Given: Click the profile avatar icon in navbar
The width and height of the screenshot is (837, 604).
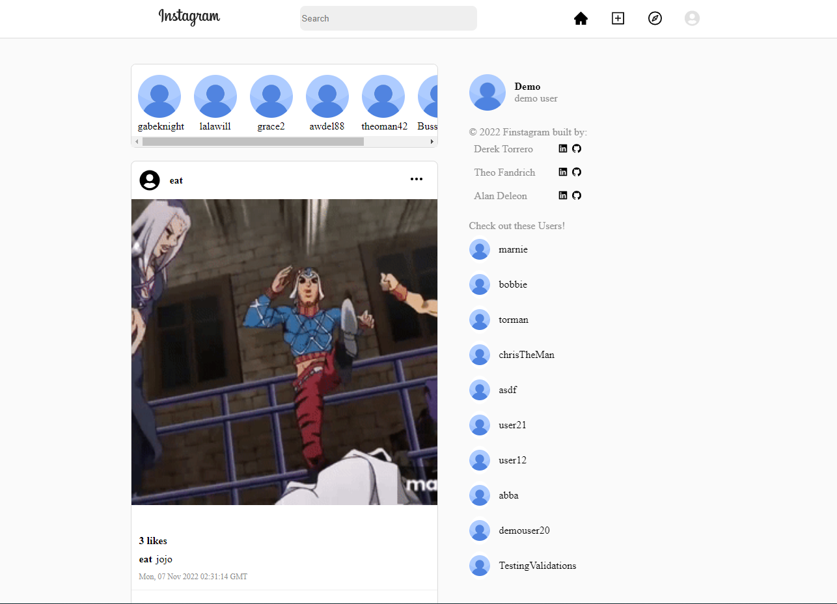Looking at the screenshot, I should click(692, 18).
